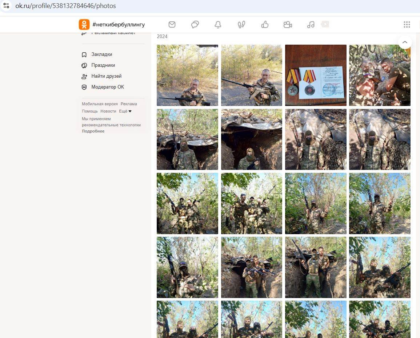Open the guests footprints icon
Viewport: 420px width, 338px height.
coord(241,25)
